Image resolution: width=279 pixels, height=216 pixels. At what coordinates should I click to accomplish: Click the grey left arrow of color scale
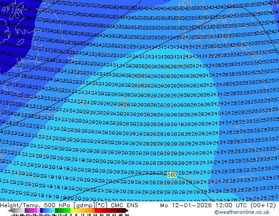click(x=10, y=210)
